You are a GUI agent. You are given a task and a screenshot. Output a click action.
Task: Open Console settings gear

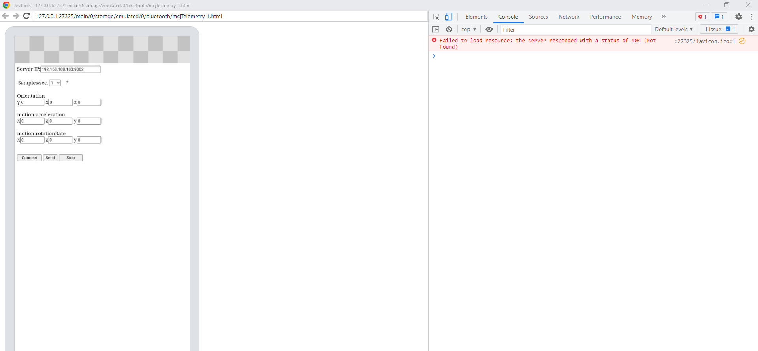click(x=751, y=29)
